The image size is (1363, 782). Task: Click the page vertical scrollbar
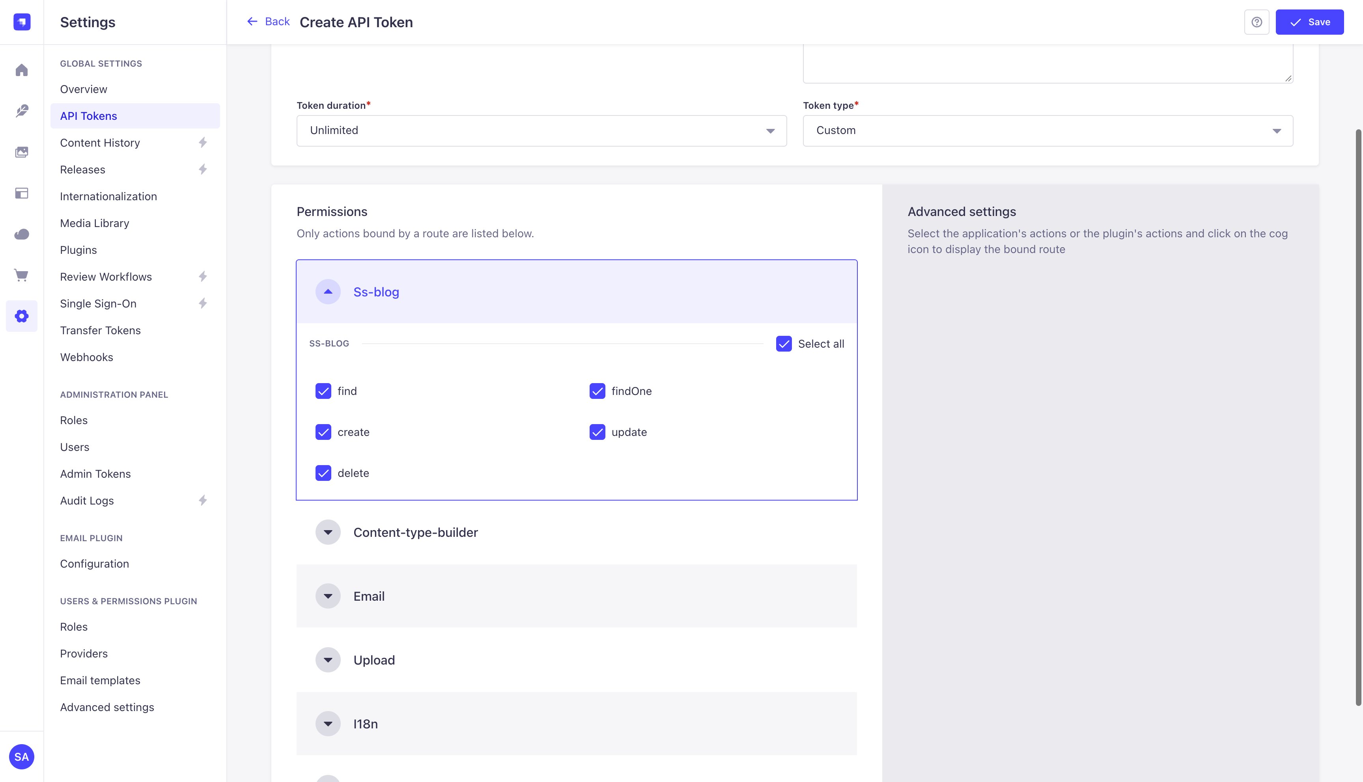pos(1358,417)
